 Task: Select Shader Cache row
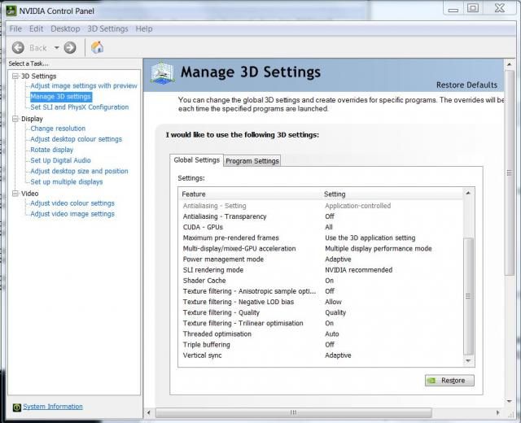click(322, 280)
